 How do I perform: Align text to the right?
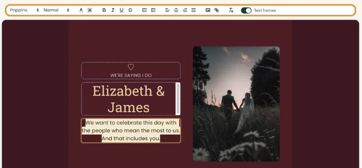pos(185,10)
